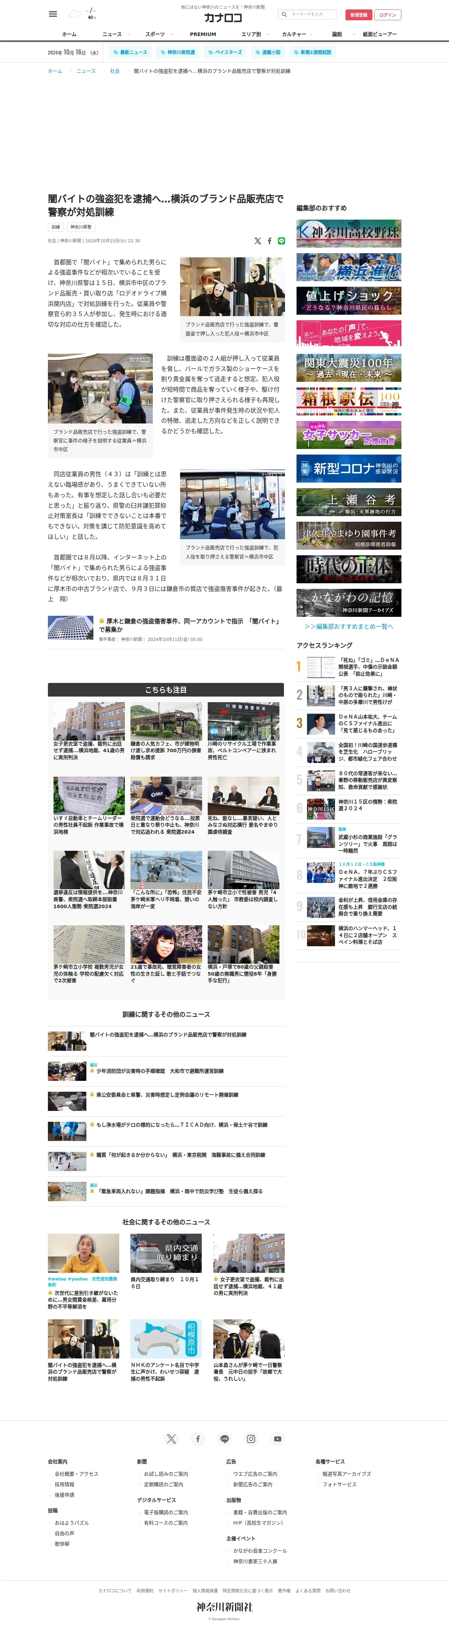Viewport: 449px width, 1626px height.
Task: Open the 関東大震災100年 banner
Action: coord(349,368)
